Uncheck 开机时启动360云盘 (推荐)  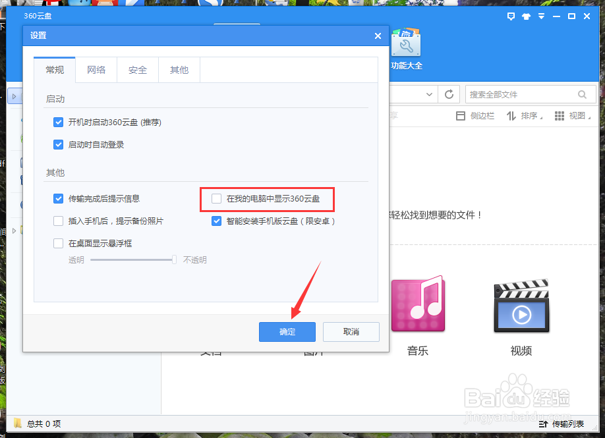click(x=58, y=123)
